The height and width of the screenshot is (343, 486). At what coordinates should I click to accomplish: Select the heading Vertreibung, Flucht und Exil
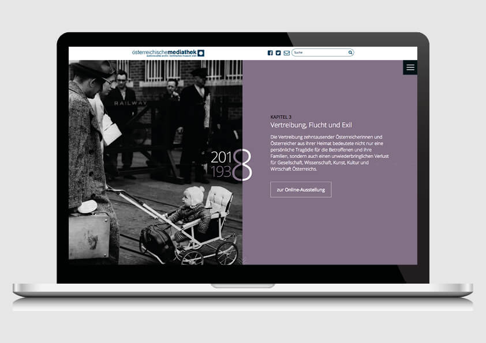(x=311, y=125)
